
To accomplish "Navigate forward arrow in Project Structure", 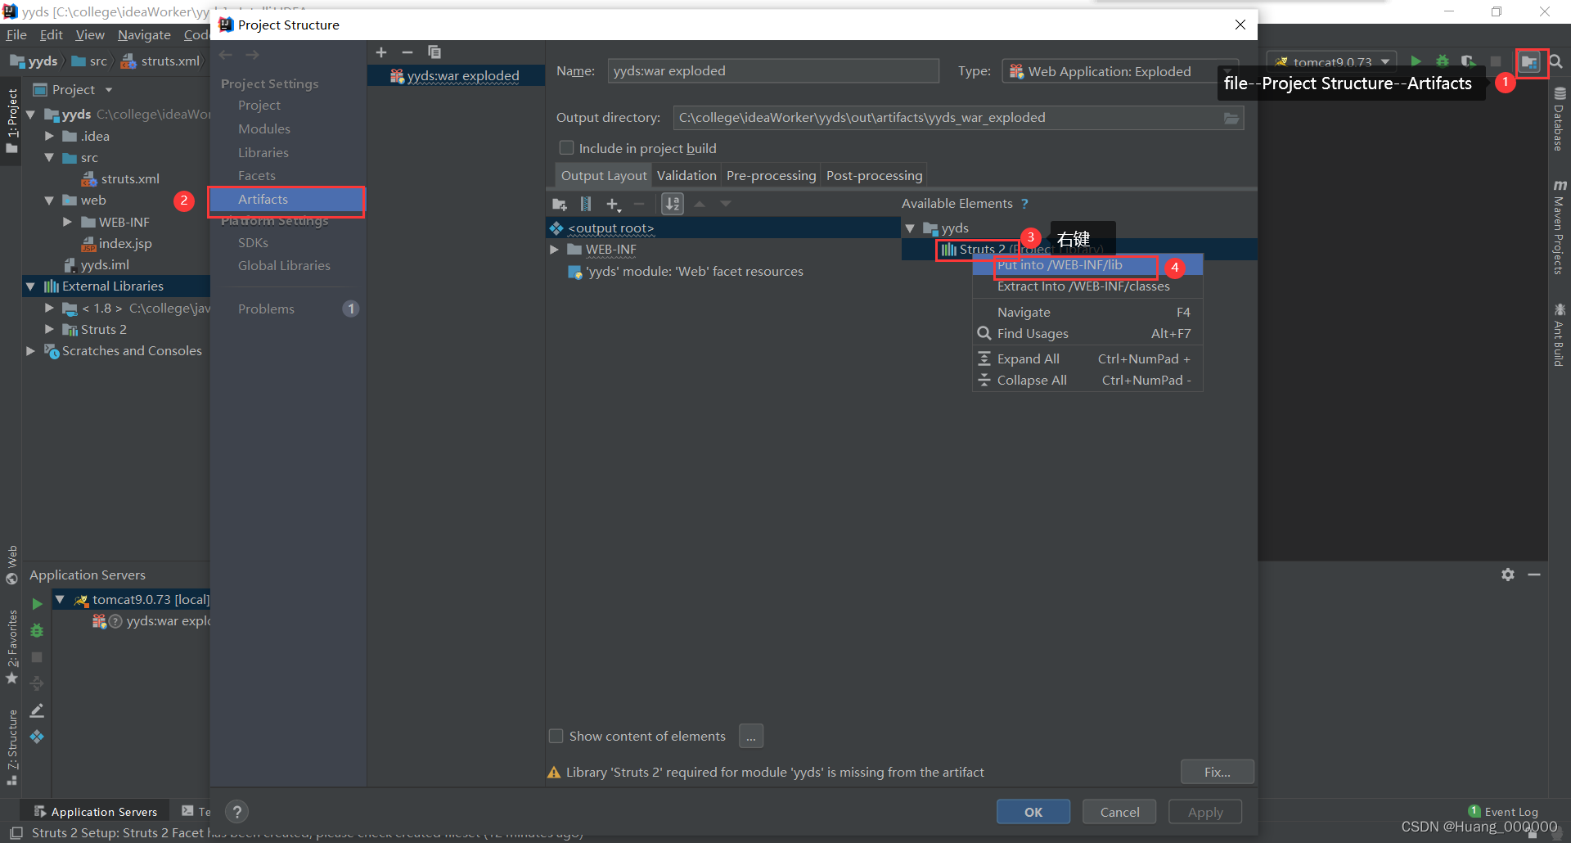I will [253, 55].
